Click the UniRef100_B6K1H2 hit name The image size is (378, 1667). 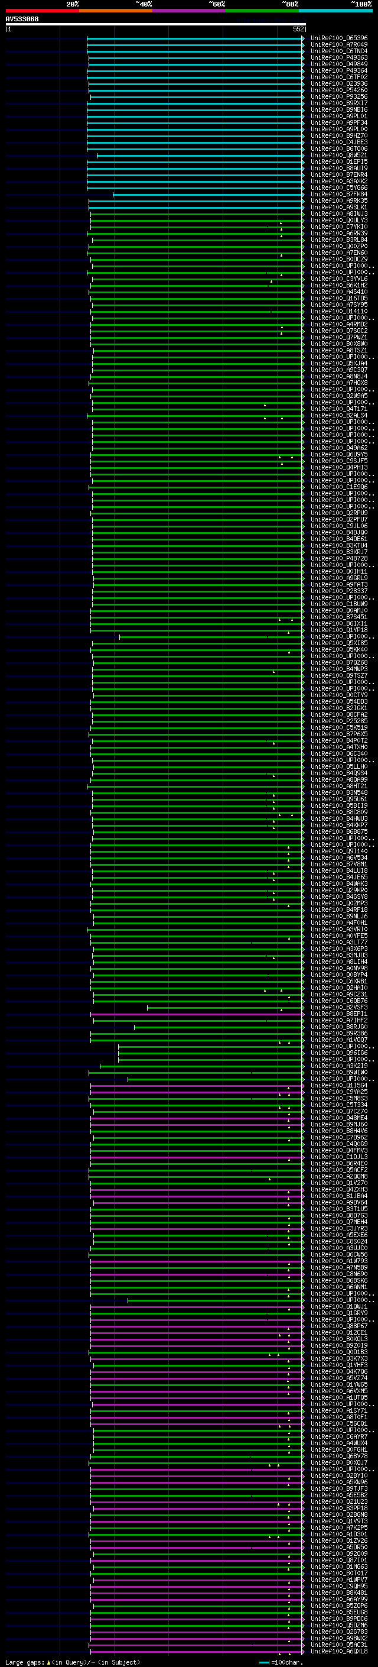339,285
